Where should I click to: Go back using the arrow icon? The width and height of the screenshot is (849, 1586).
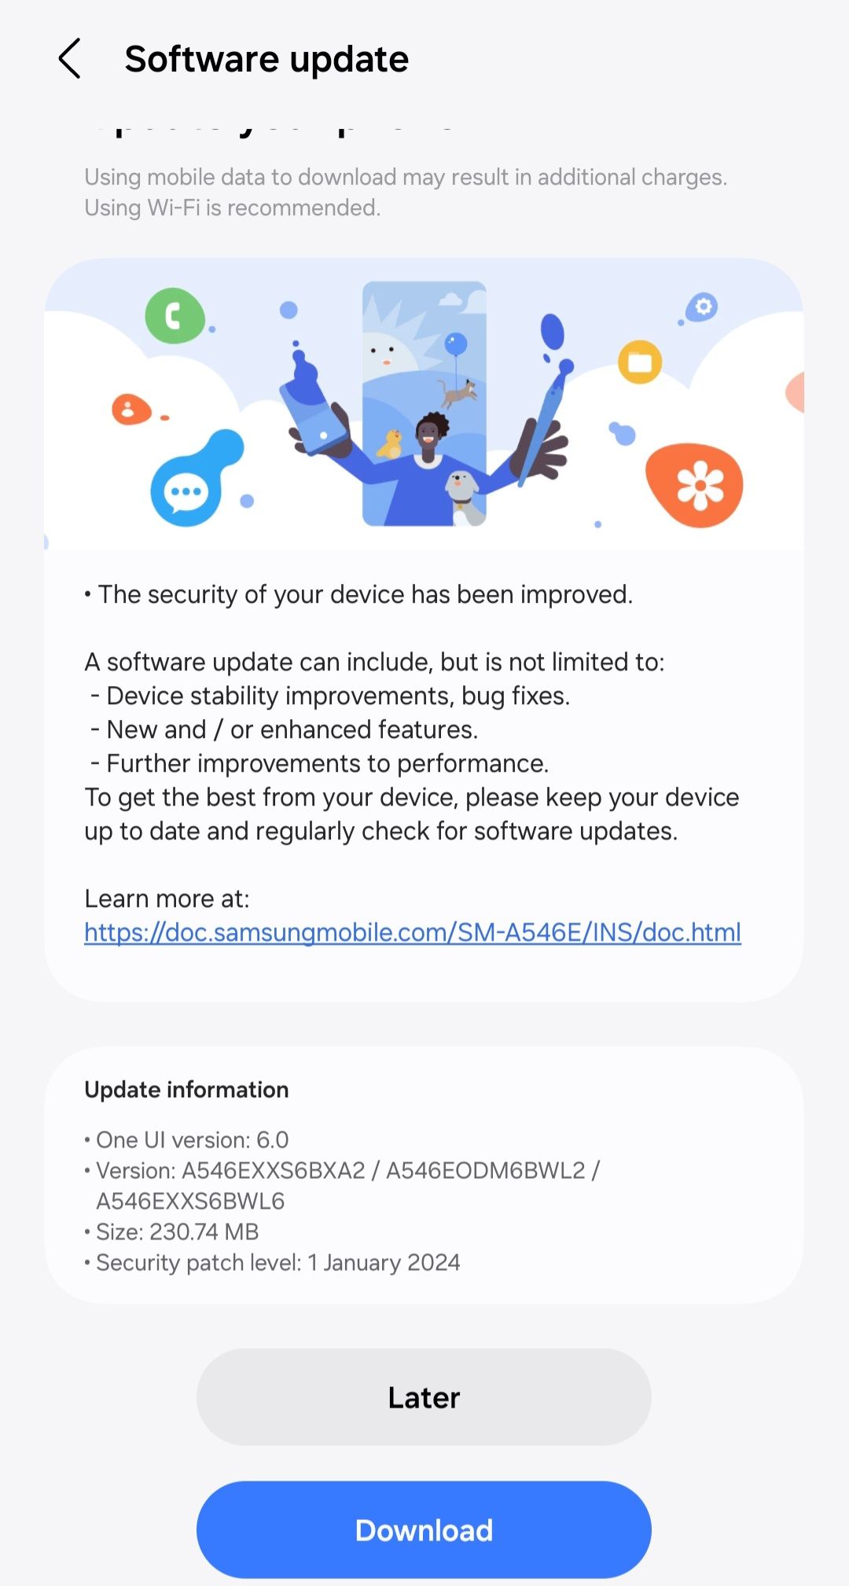click(69, 59)
